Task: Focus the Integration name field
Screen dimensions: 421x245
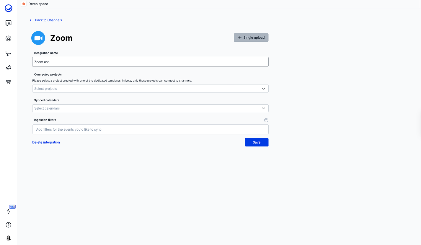Action: coord(150,62)
